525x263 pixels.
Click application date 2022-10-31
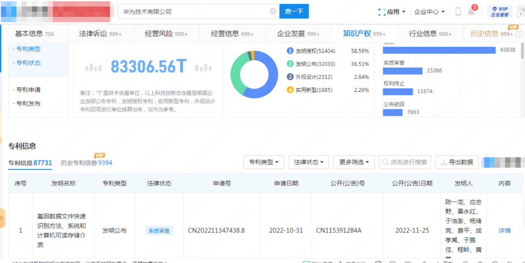(x=286, y=230)
